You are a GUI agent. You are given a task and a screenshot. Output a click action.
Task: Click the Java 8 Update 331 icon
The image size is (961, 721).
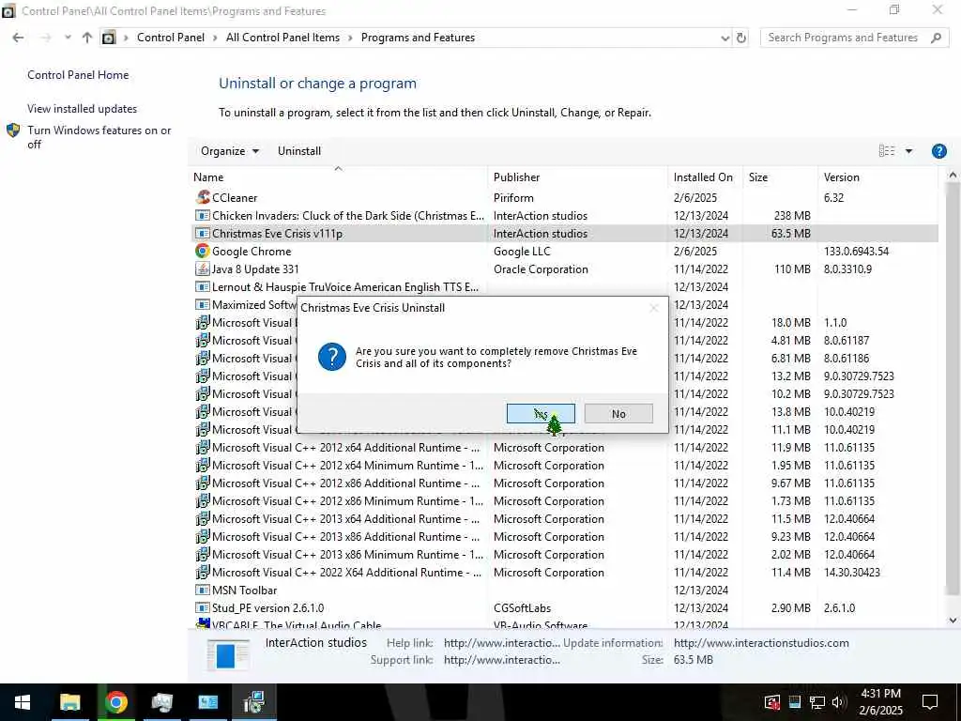(203, 268)
